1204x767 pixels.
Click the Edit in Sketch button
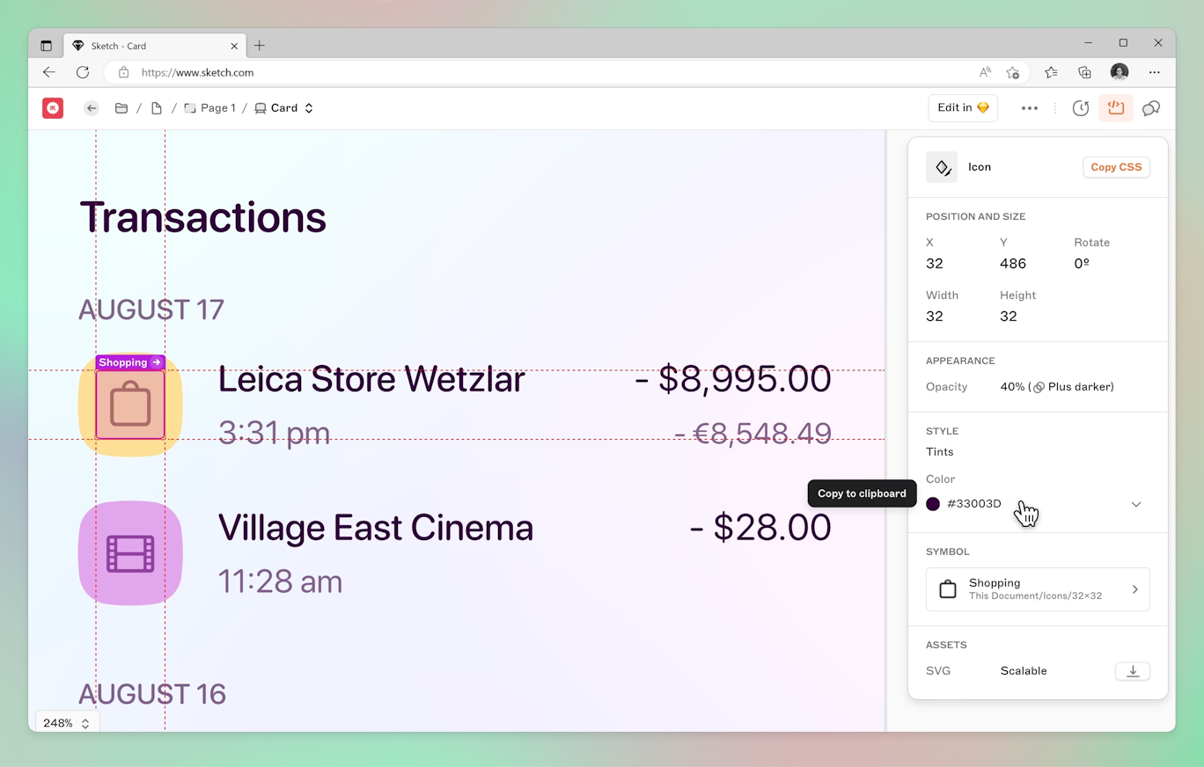(x=963, y=108)
